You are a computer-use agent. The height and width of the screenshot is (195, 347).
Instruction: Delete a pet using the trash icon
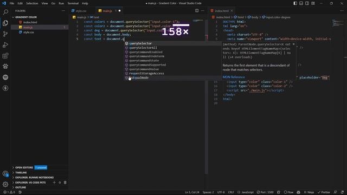[65, 183]
